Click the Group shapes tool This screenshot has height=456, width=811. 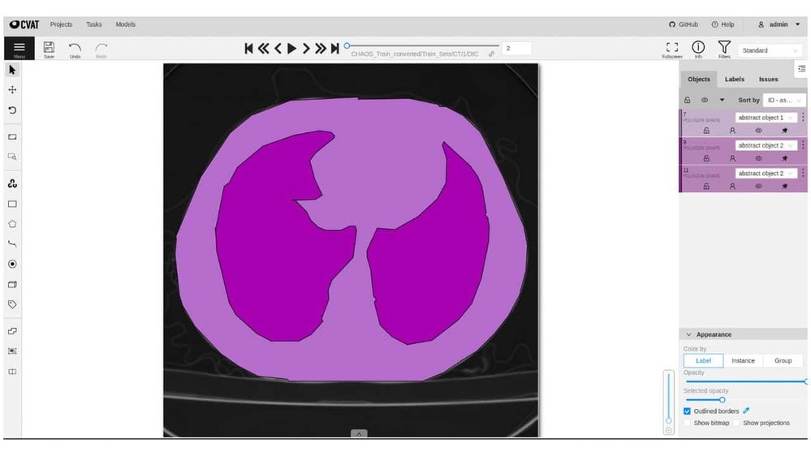[x=12, y=351]
